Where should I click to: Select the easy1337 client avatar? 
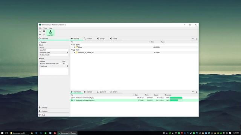click(50, 33)
